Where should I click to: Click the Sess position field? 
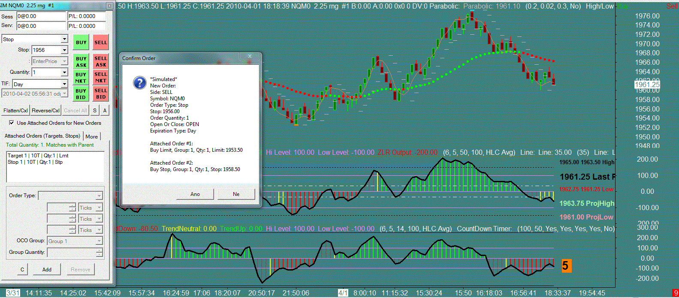coord(41,16)
